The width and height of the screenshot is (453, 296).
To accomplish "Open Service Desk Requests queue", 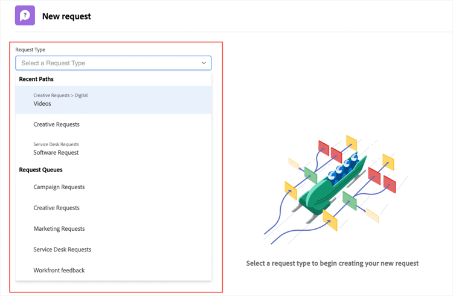I will point(114,249).
